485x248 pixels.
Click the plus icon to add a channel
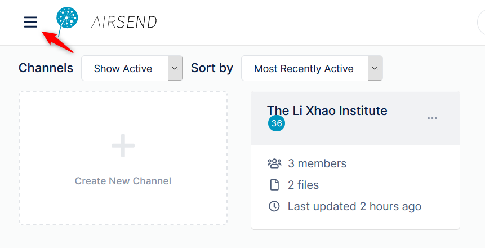[x=123, y=145]
